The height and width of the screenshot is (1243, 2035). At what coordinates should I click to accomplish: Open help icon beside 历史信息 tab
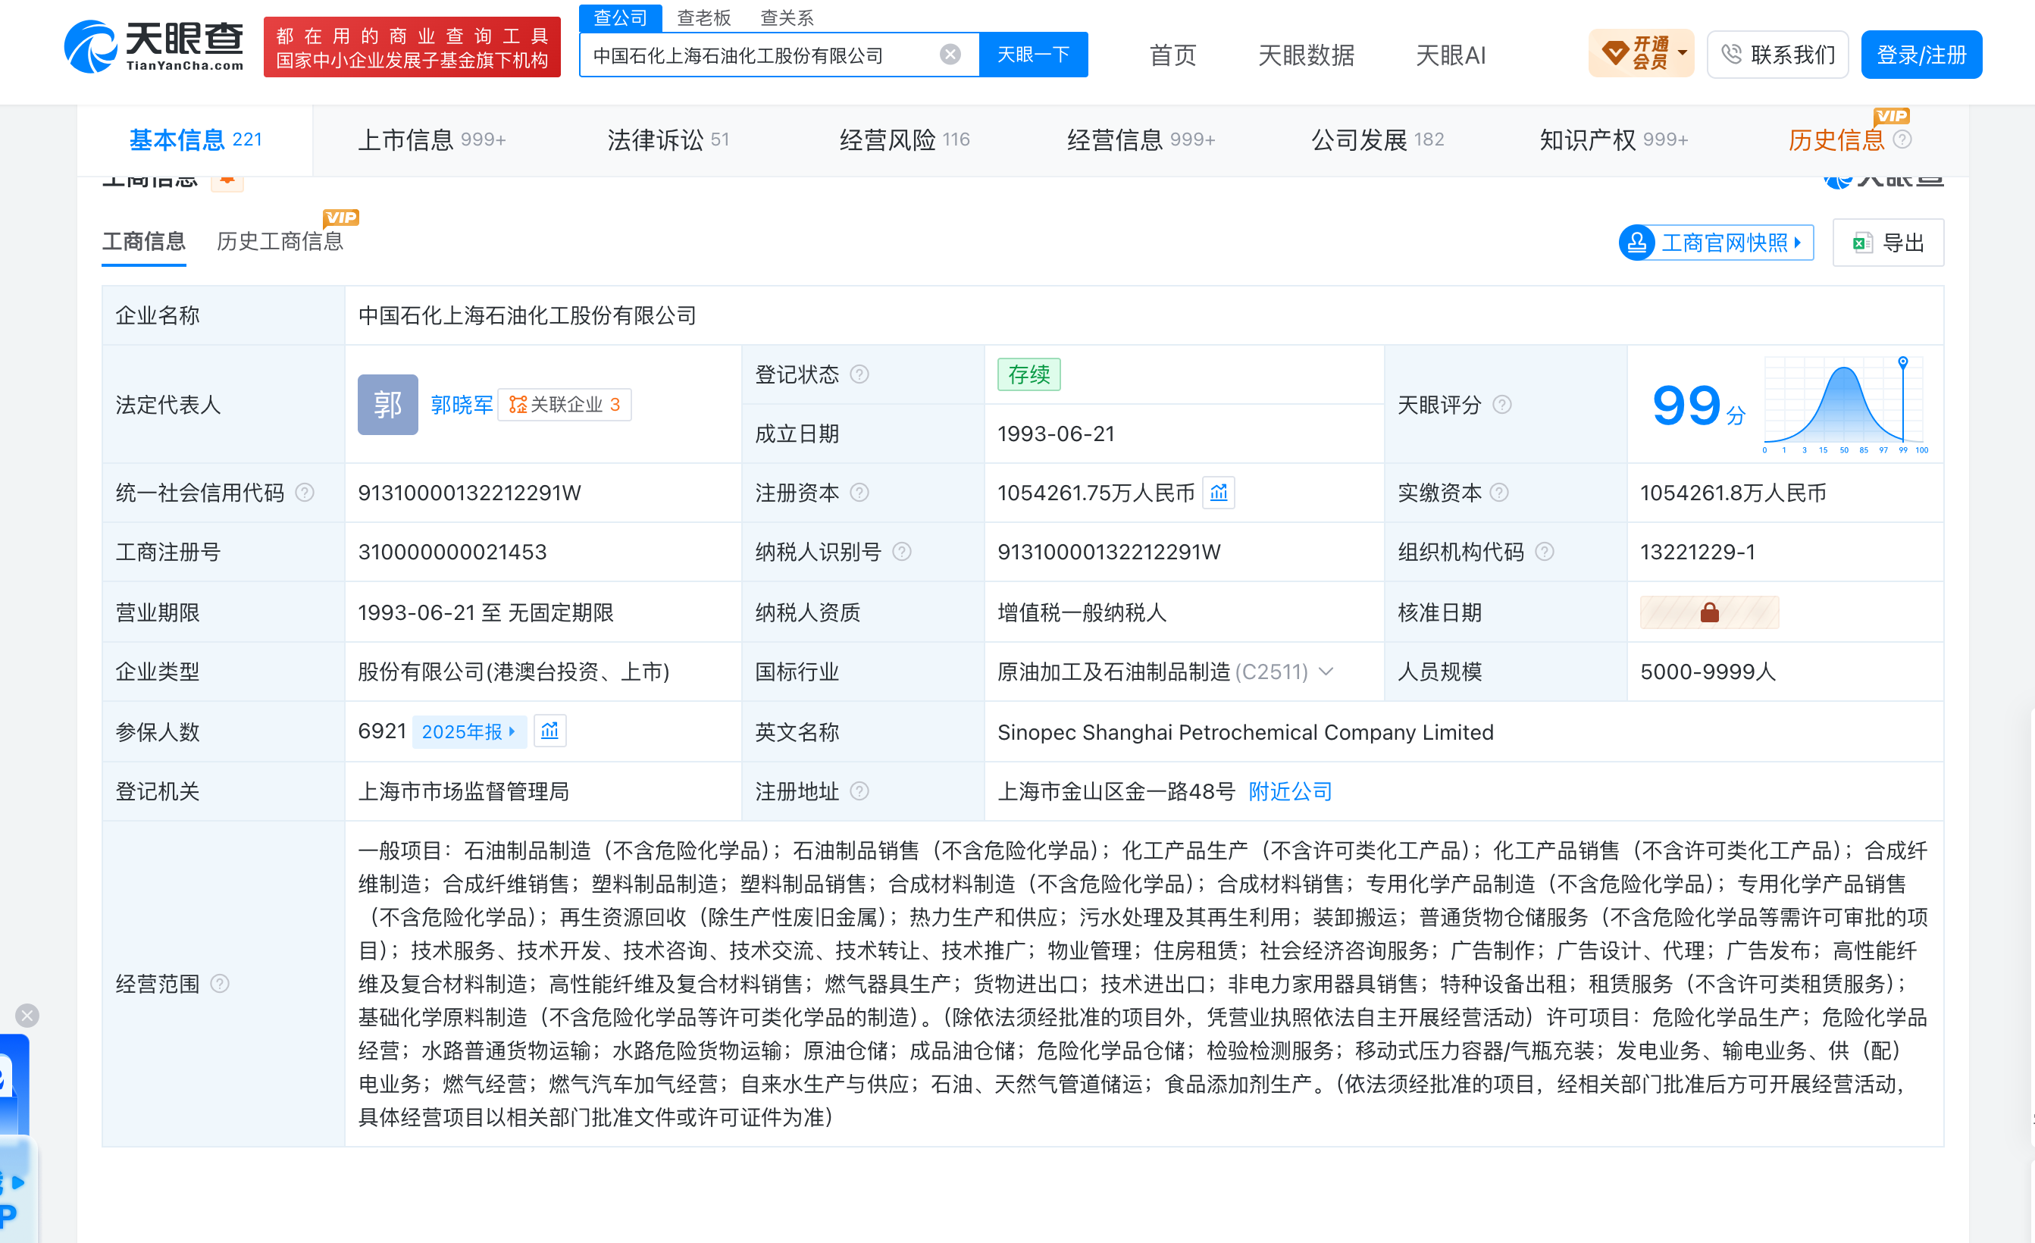click(x=1902, y=139)
